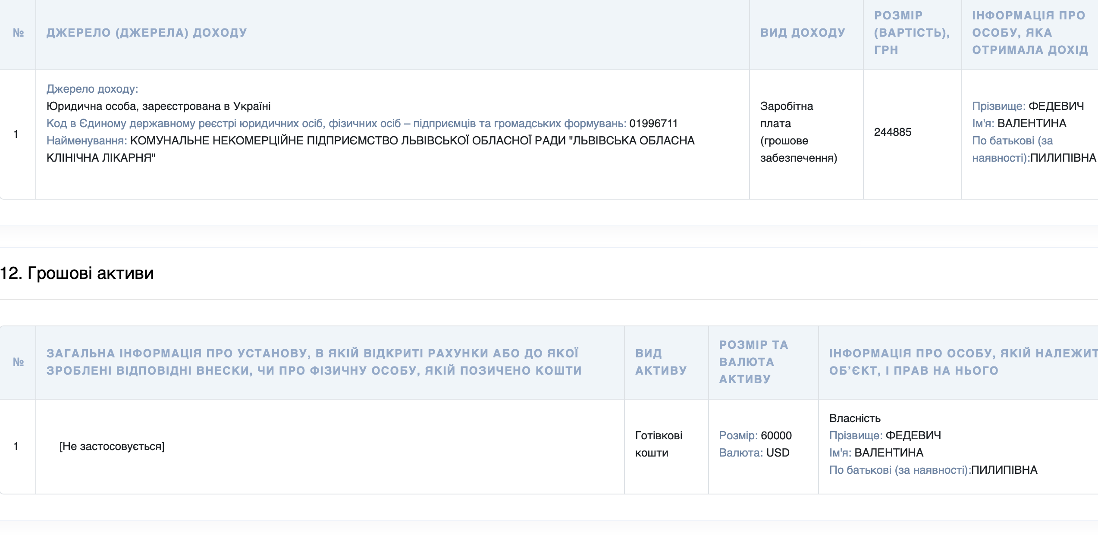The height and width of the screenshot is (535, 1098).
Task: Click the '№' header of the assets table
Action: coord(18,362)
